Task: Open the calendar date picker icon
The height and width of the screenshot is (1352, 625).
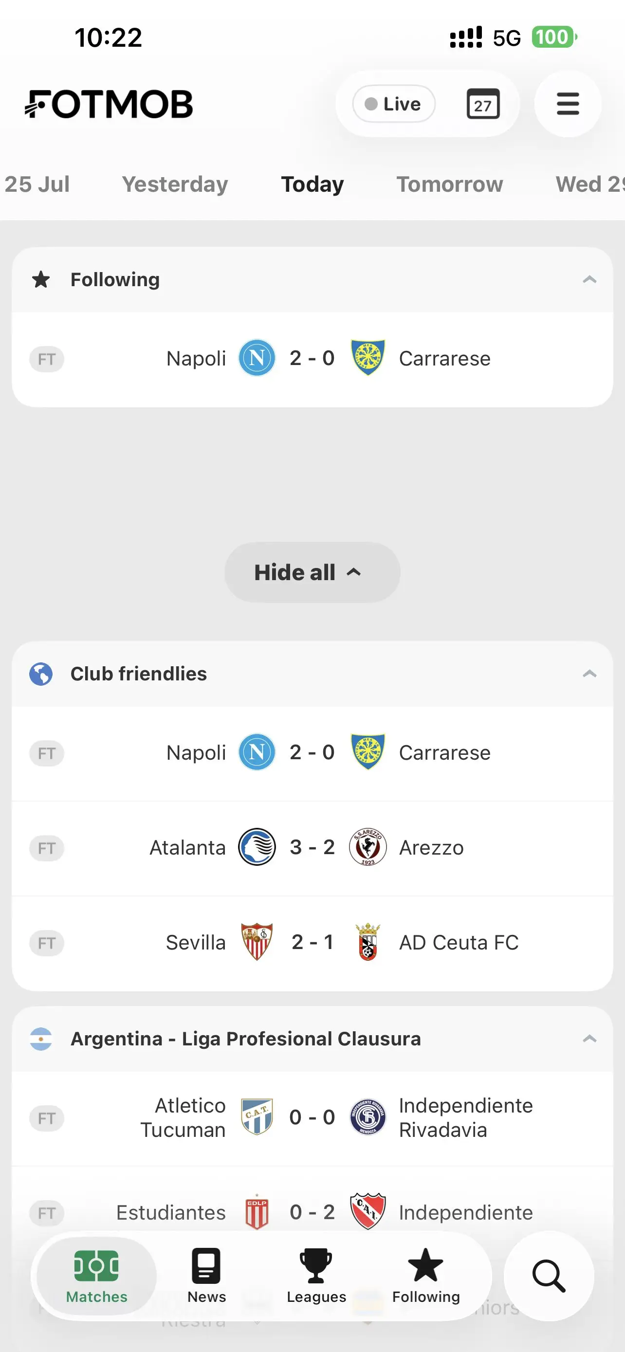Action: point(483,104)
